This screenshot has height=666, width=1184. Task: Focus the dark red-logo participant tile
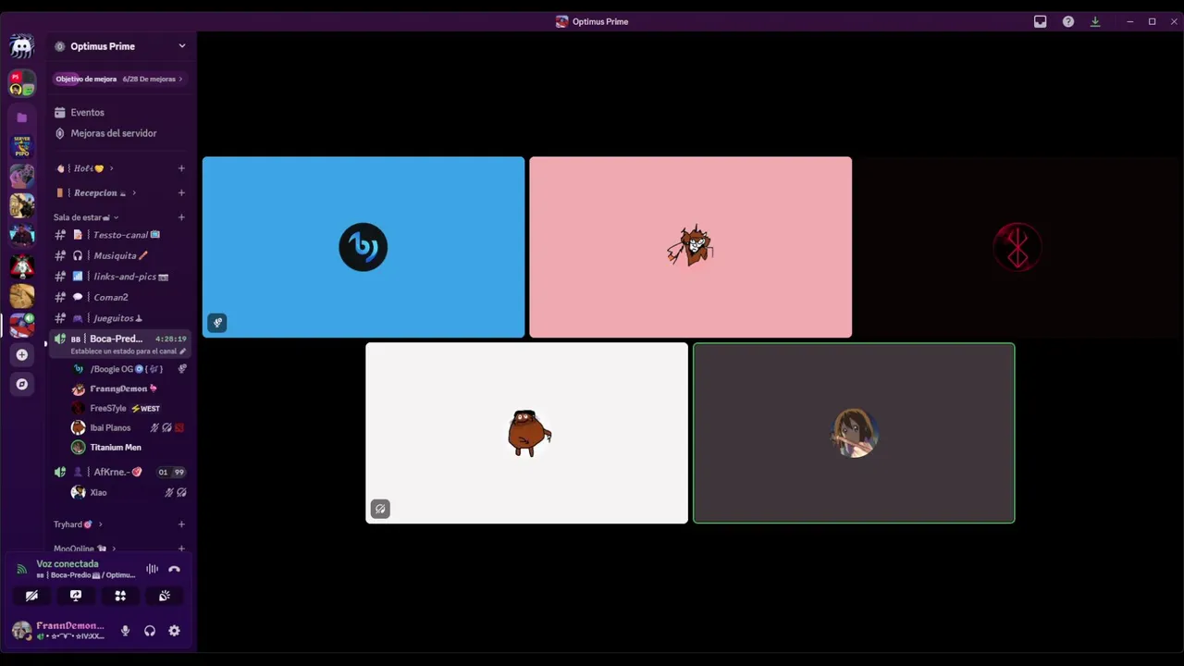(1017, 247)
